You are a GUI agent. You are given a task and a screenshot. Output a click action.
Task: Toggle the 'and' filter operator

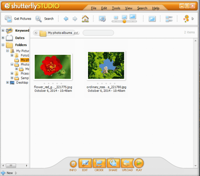[76, 33]
